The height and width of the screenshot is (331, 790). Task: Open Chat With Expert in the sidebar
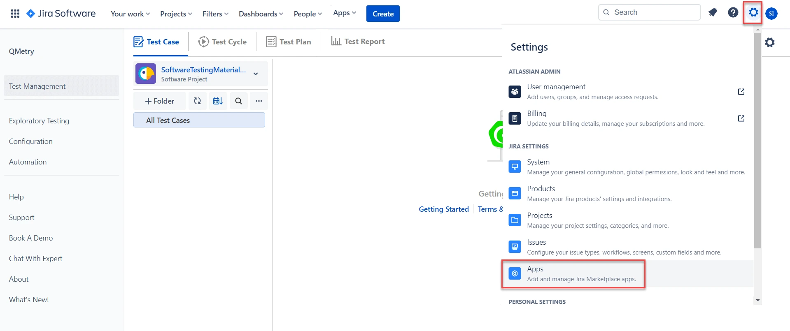[x=36, y=258]
